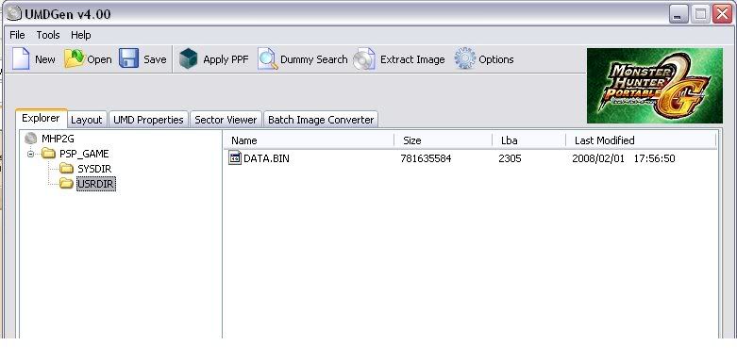Open the Sector Viewer tab
This screenshot has height=362, width=737.
coord(226,120)
